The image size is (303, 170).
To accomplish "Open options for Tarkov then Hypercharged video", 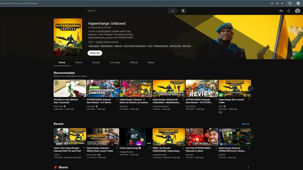I will point(84,148).
